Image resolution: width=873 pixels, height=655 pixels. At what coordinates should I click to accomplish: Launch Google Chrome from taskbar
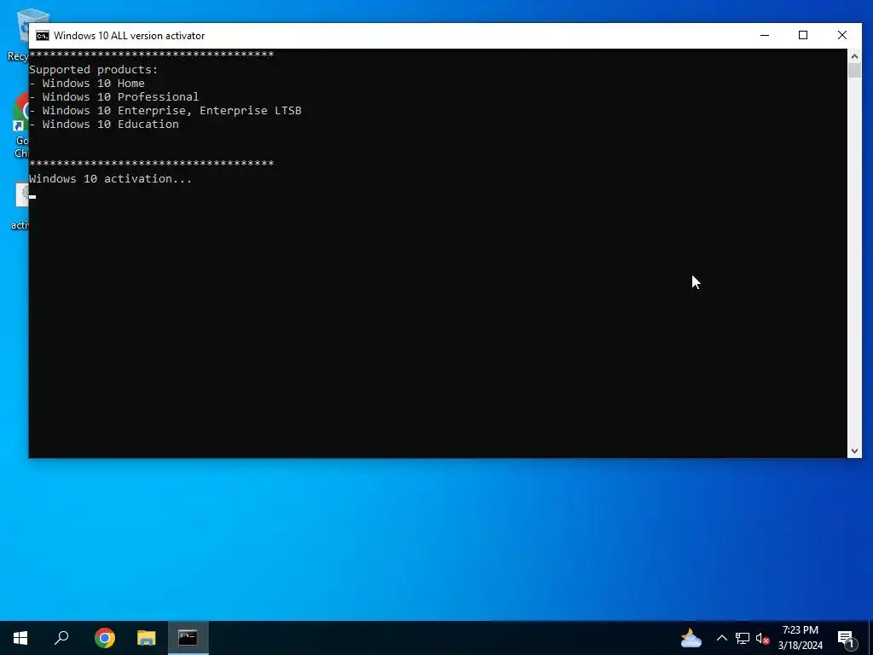click(x=105, y=638)
